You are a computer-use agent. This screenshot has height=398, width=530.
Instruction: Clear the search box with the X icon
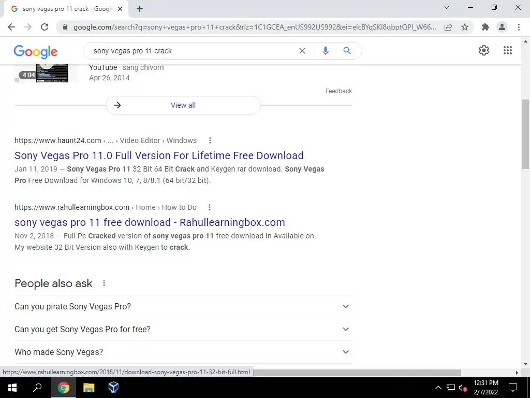302,51
